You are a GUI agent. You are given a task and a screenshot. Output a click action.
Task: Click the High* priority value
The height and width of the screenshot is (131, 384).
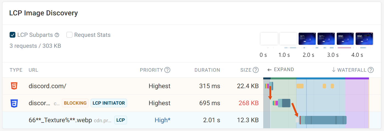(162, 120)
